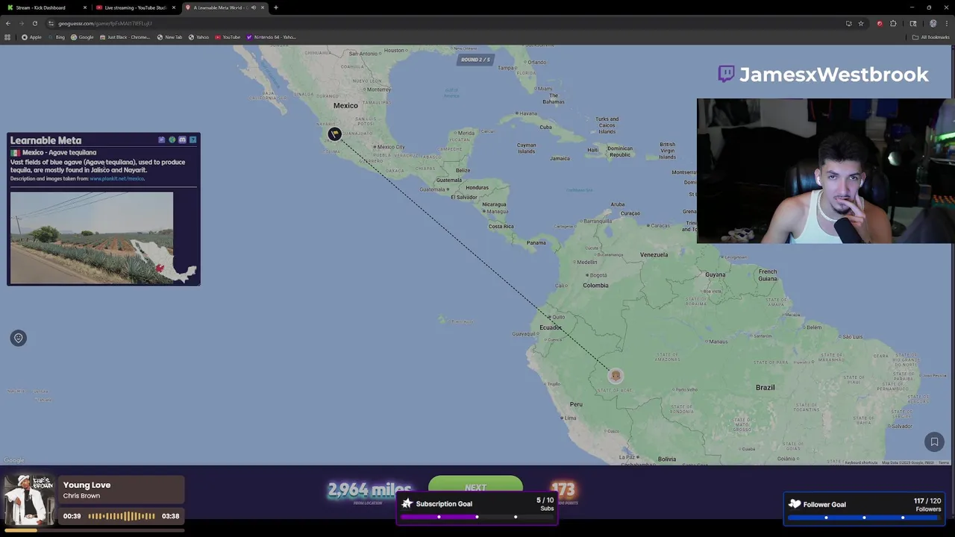This screenshot has height=537, width=955.
Task: Open the All Bookmarks folder
Action: click(930, 37)
